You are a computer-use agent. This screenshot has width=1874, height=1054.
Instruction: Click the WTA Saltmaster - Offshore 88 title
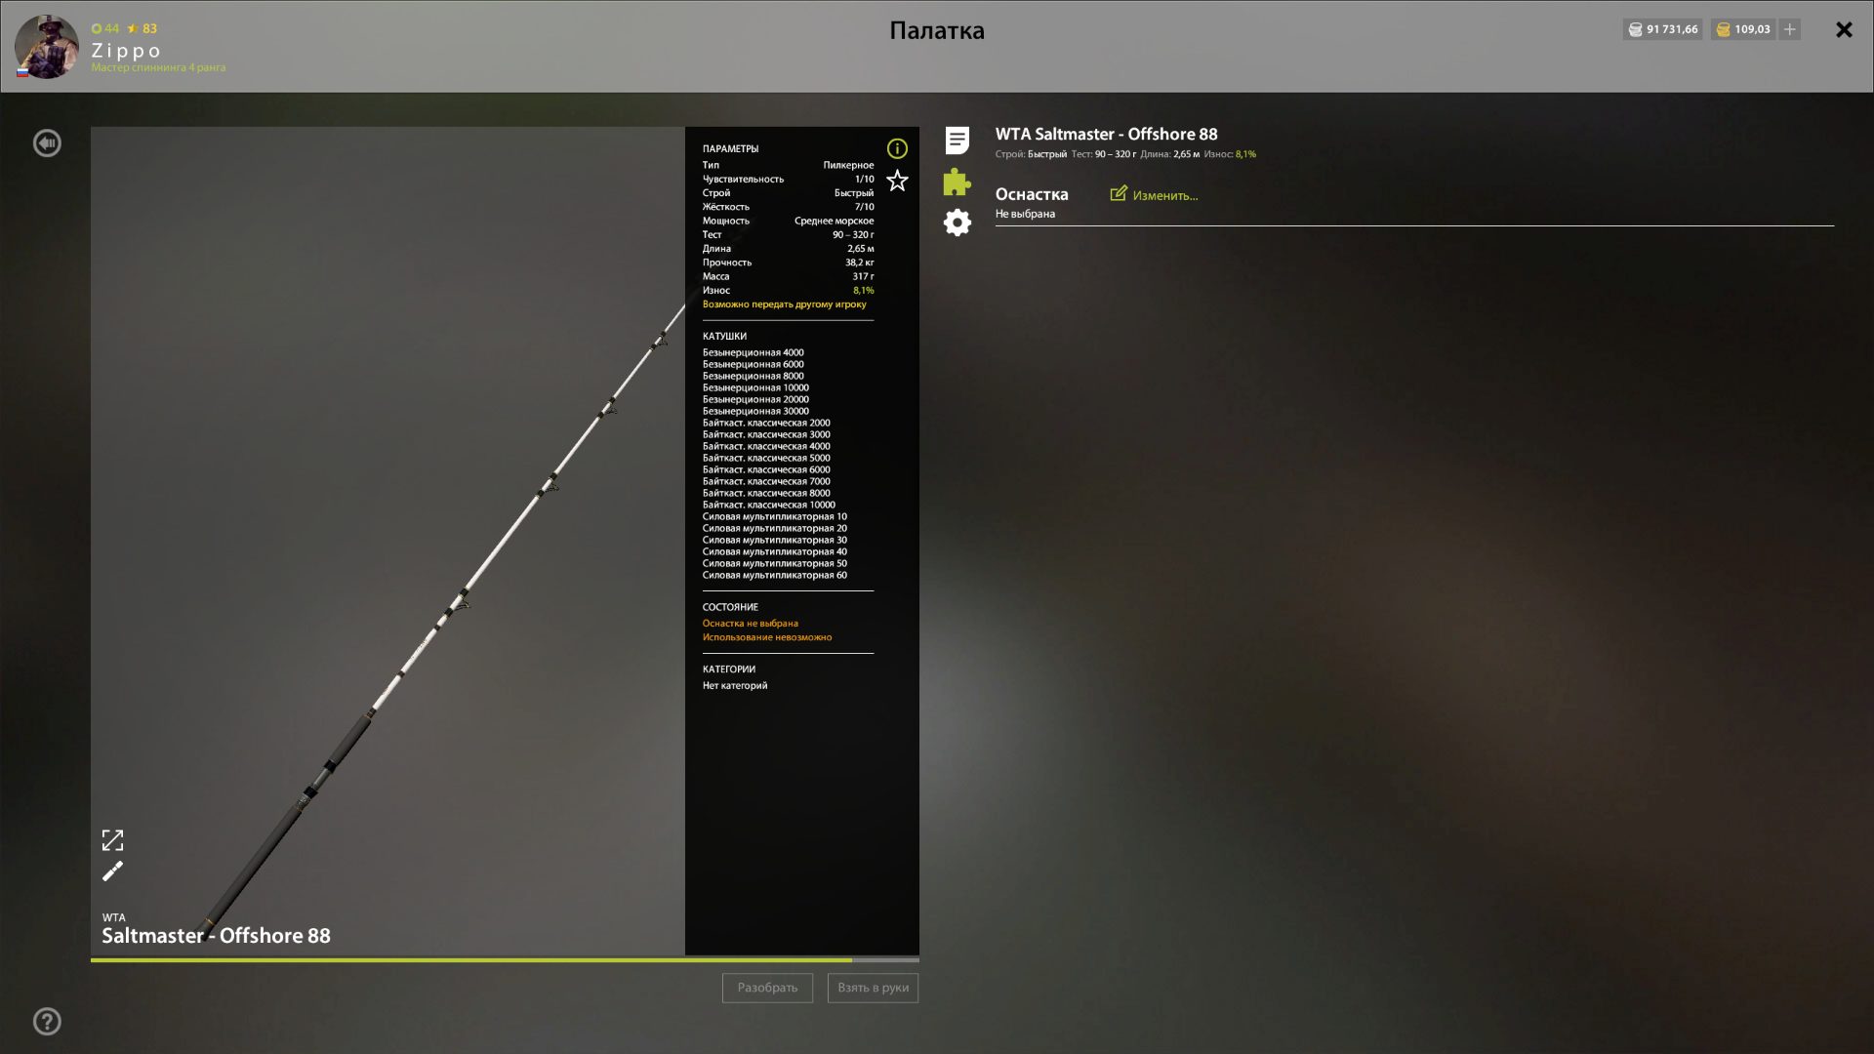(x=1106, y=135)
